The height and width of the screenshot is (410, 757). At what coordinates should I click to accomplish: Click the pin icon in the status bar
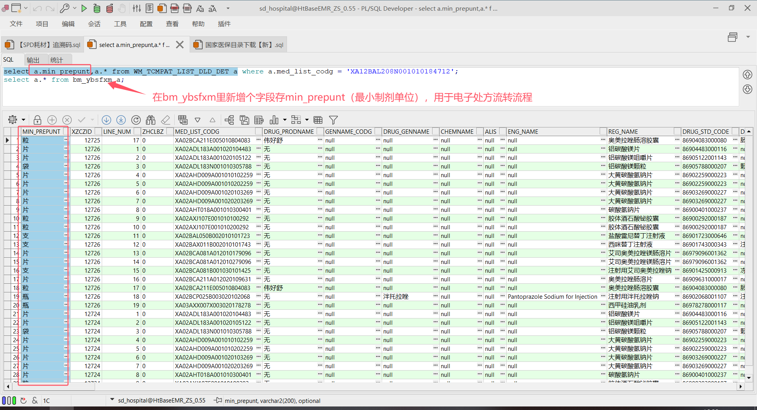tap(218, 401)
